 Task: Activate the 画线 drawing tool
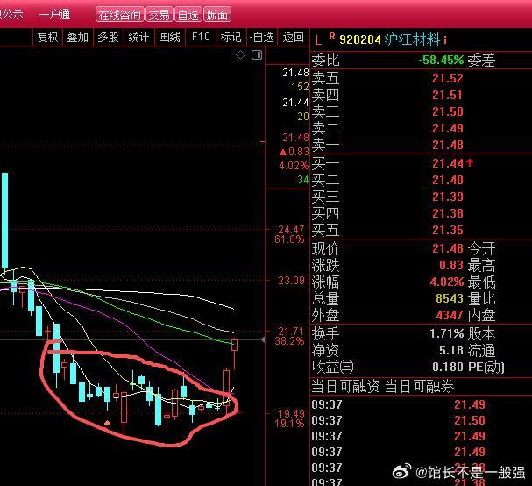(x=169, y=37)
